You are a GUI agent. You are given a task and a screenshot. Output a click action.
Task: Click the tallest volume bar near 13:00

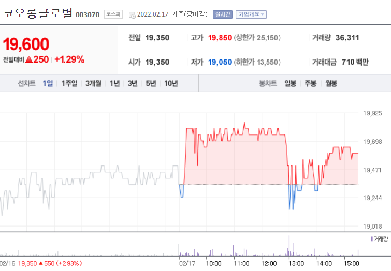(289, 246)
